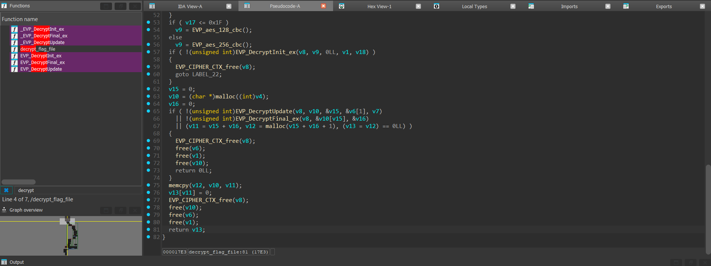Viewport: 711px width, 266px height.
Task: Click the filter field containing decrypt
Action: [x=78, y=190]
